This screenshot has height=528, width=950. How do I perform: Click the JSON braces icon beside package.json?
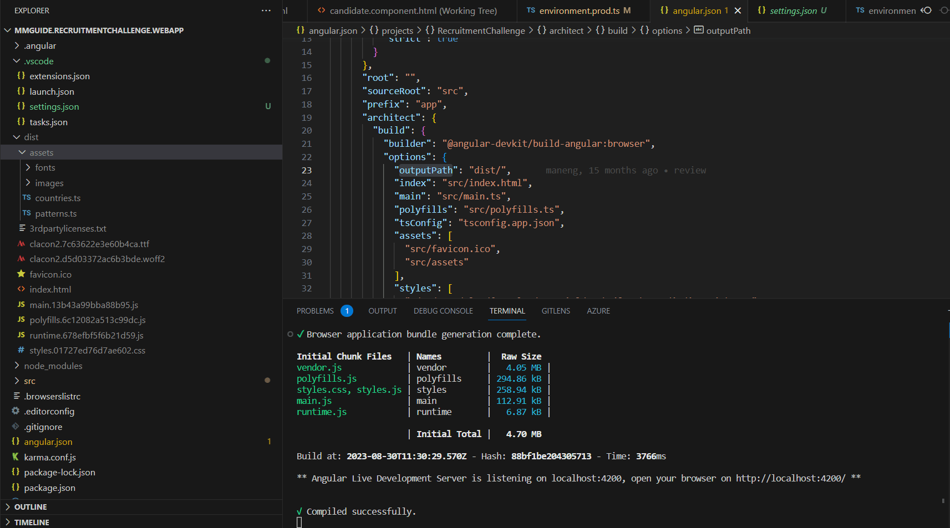tap(15, 488)
